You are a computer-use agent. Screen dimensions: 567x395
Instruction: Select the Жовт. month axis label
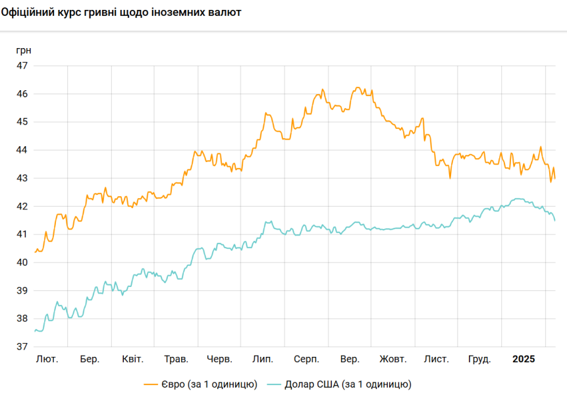(x=393, y=359)
